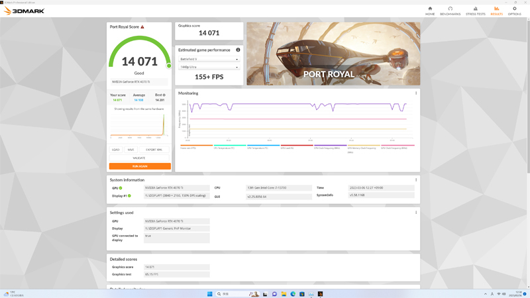Screen dimensions: 530x298
Task: Click the Graphics test 65.15 FPS value
Action: click(176, 274)
